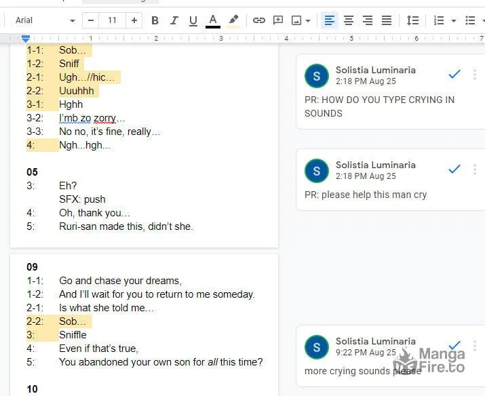Expand the insert image dropdown arrow

pyautogui.click(x=308, y=21)
